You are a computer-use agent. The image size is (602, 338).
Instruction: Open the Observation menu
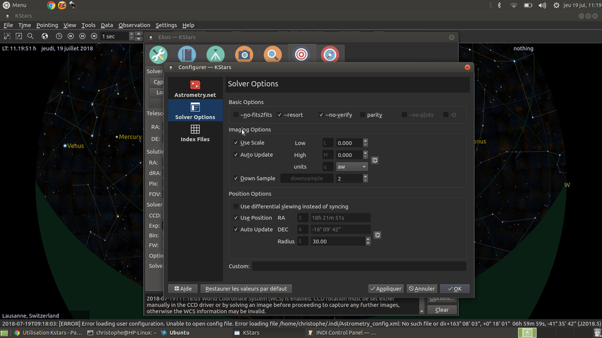coord(134,25)
